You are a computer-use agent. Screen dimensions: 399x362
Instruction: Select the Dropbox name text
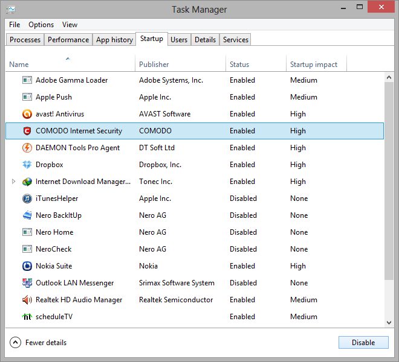[50, 165]
